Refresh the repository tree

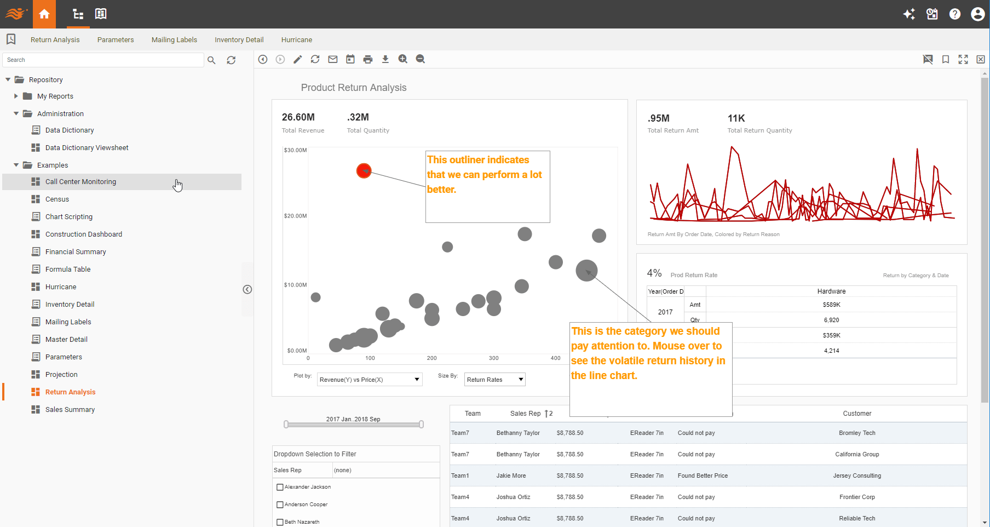click(231, 60)
